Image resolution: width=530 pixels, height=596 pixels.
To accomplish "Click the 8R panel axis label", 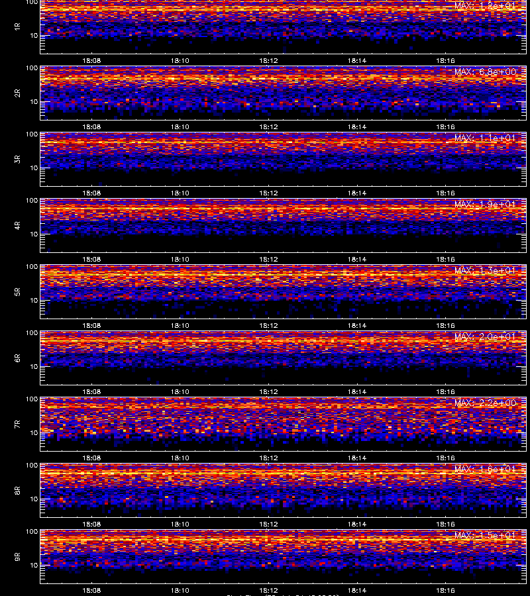I will pos(17,490).
